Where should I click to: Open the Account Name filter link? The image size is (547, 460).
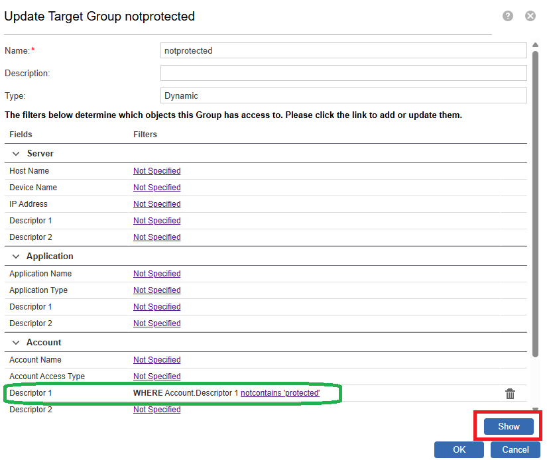(x=156, y=360)
